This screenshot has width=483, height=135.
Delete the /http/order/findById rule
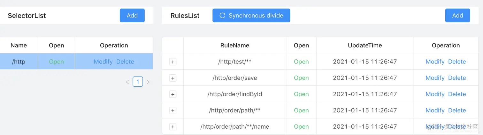[x=457, y=94]
